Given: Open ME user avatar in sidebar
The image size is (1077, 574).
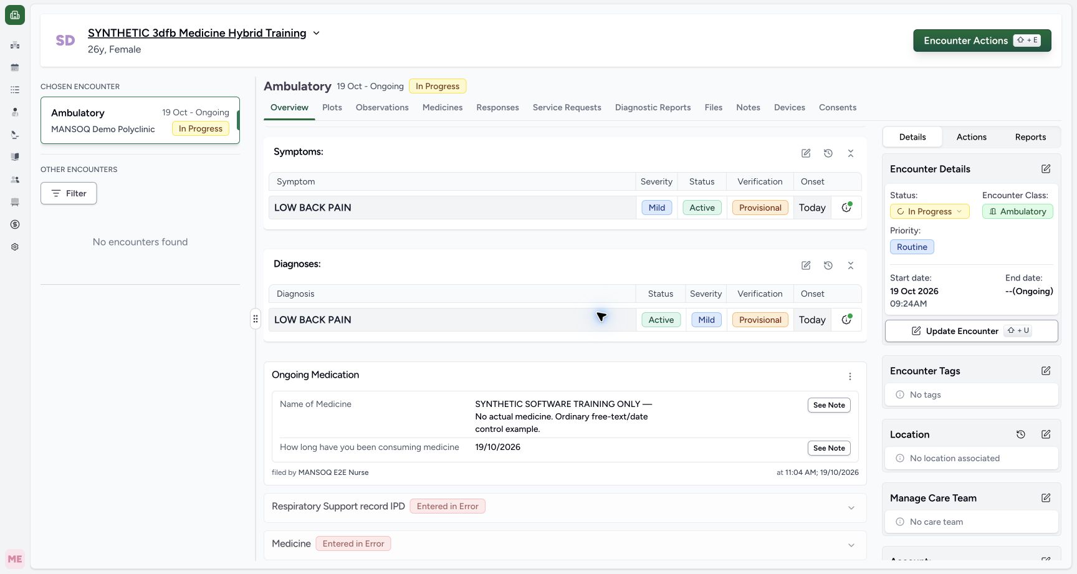Looking at the screenshot, I should [x=15, y=559].
